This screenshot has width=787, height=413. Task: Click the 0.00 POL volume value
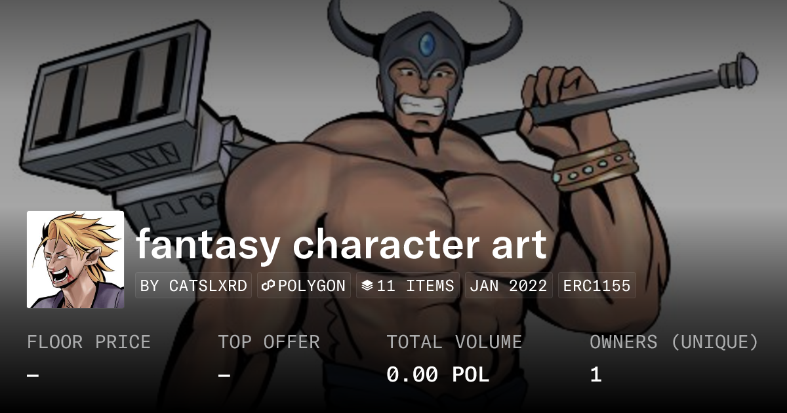438,375
